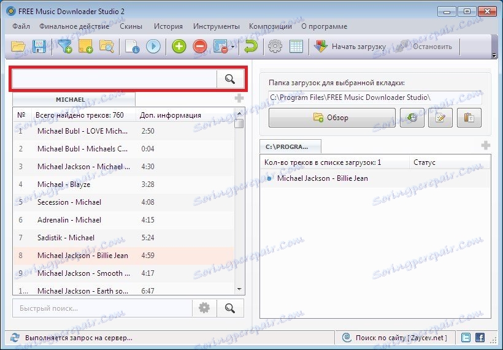The height and width of the screenshot is (350, 503).
Task: Click track list scrollbar down arrow
Action: [239, 289]
